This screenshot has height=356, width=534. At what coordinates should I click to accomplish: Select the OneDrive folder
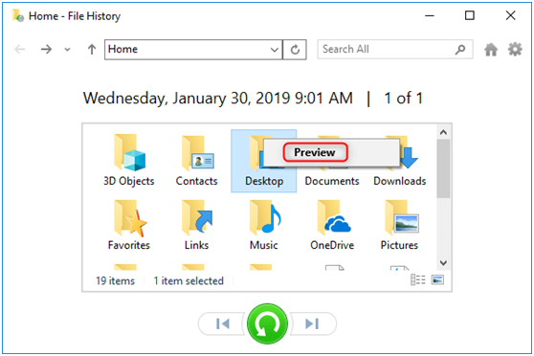(332, 225)
